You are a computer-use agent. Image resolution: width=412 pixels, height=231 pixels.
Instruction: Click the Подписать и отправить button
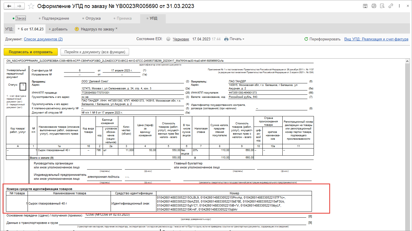point(31,52)
